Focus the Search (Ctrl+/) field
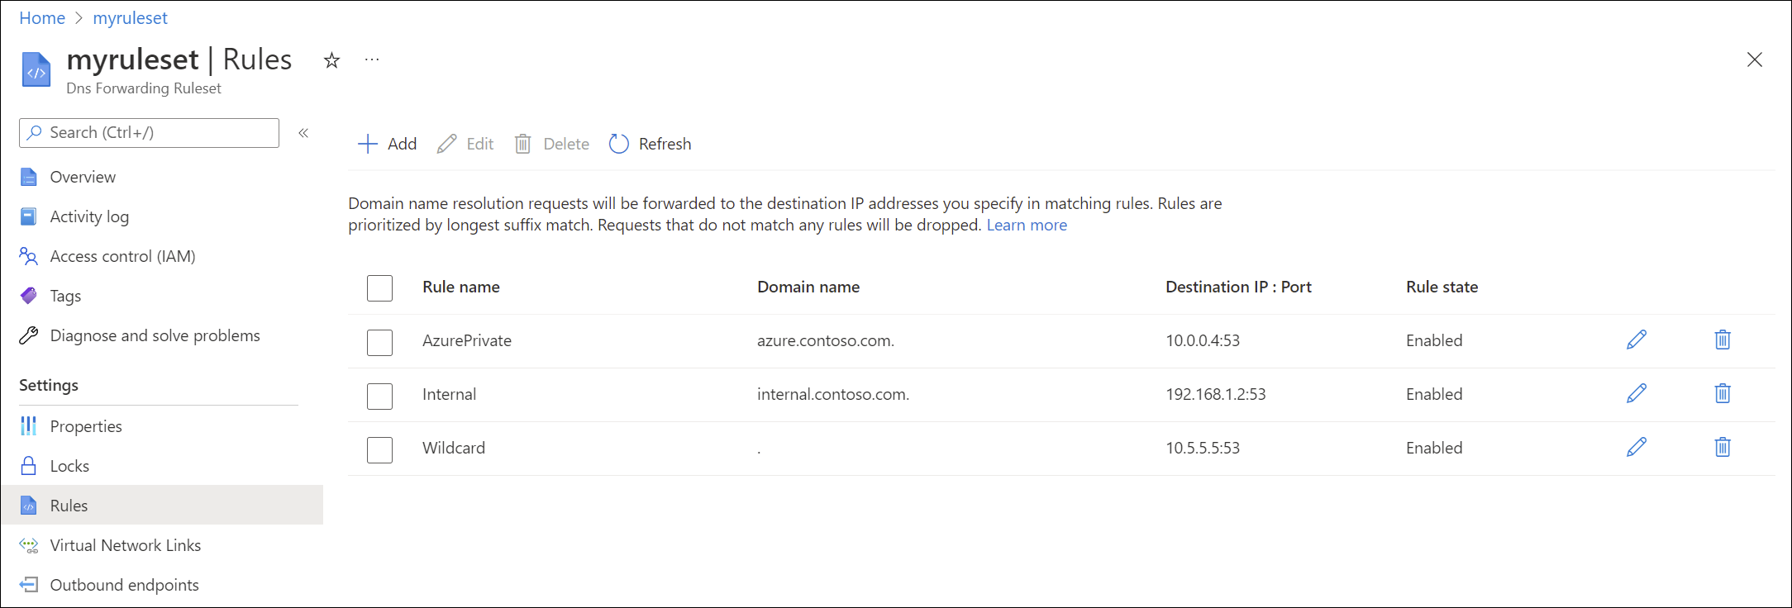 (x=149, y=132)
